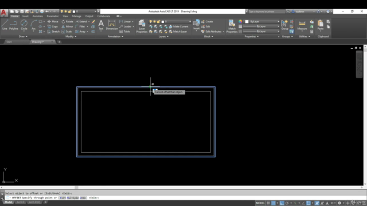Click the Print icon in quick access toolbar
Viewport: 367px width, 206px height.
click(x=42, y=11)
